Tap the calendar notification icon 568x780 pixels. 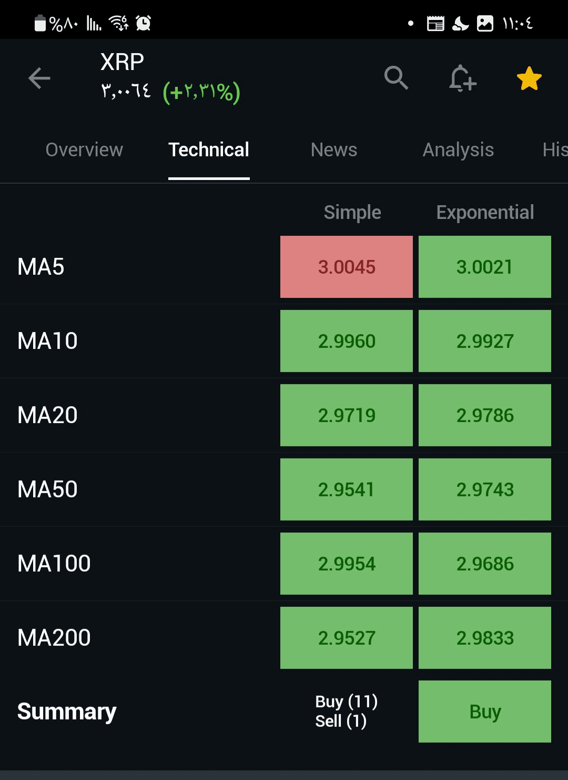(x=435, y=24)
